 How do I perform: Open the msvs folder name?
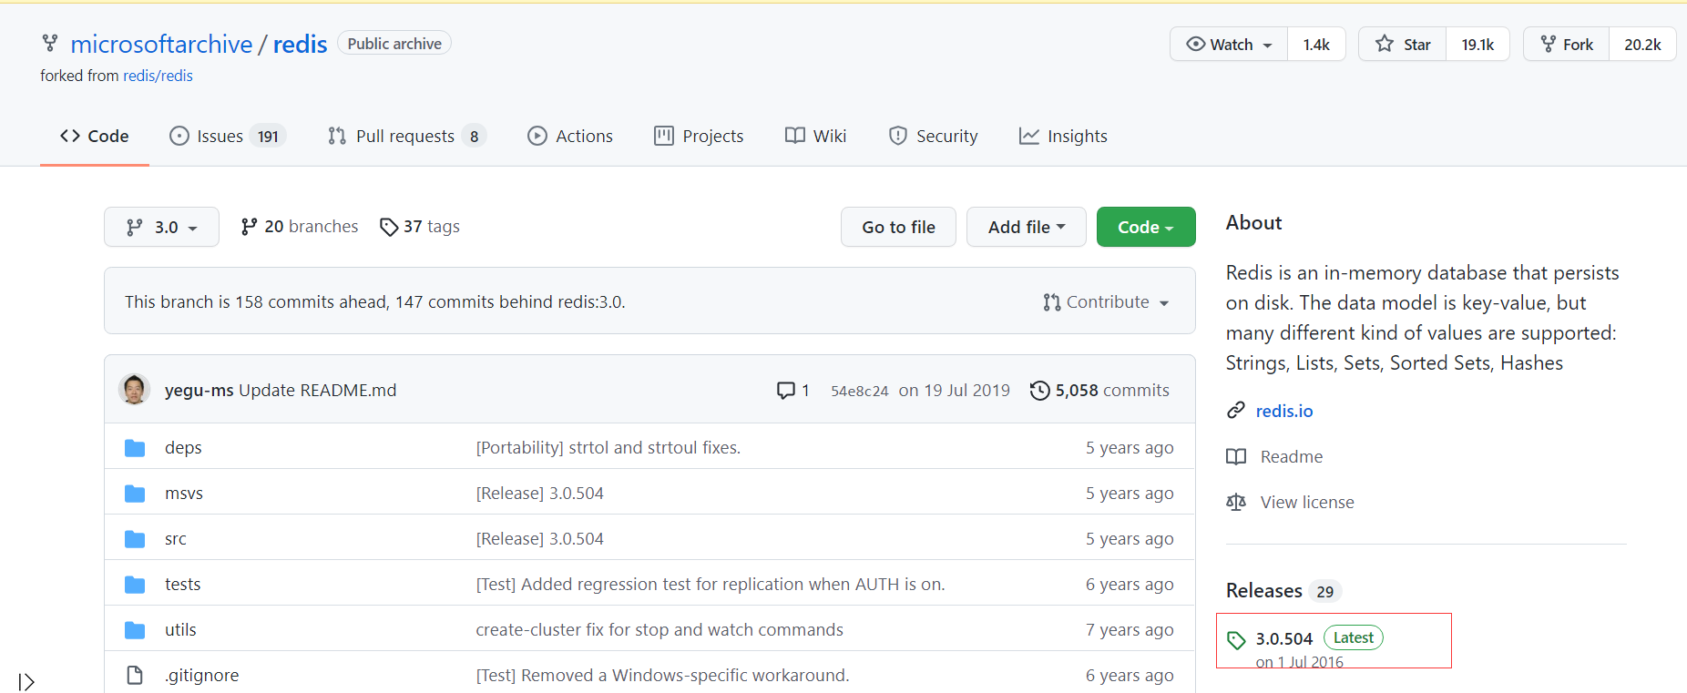[x=184, y=493]
